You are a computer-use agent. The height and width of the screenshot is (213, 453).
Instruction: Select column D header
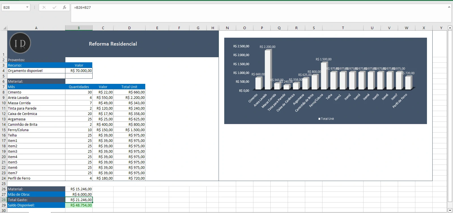tap(129, 28)
